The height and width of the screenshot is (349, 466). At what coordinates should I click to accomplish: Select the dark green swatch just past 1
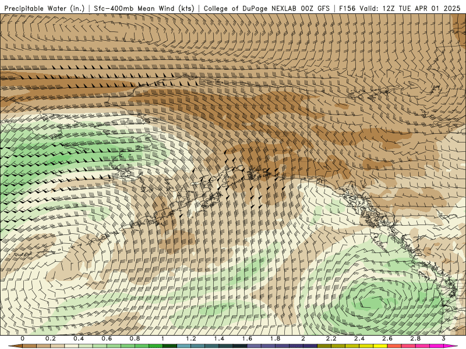170,346
